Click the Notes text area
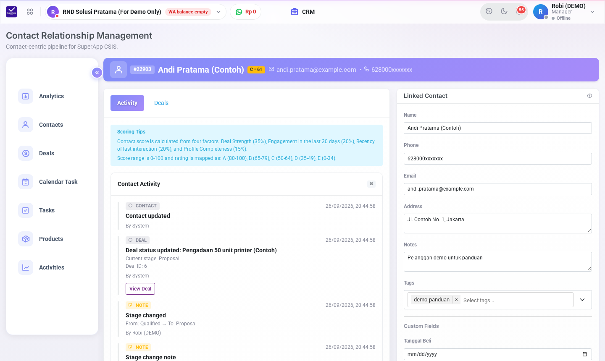 tap(498, 262)
